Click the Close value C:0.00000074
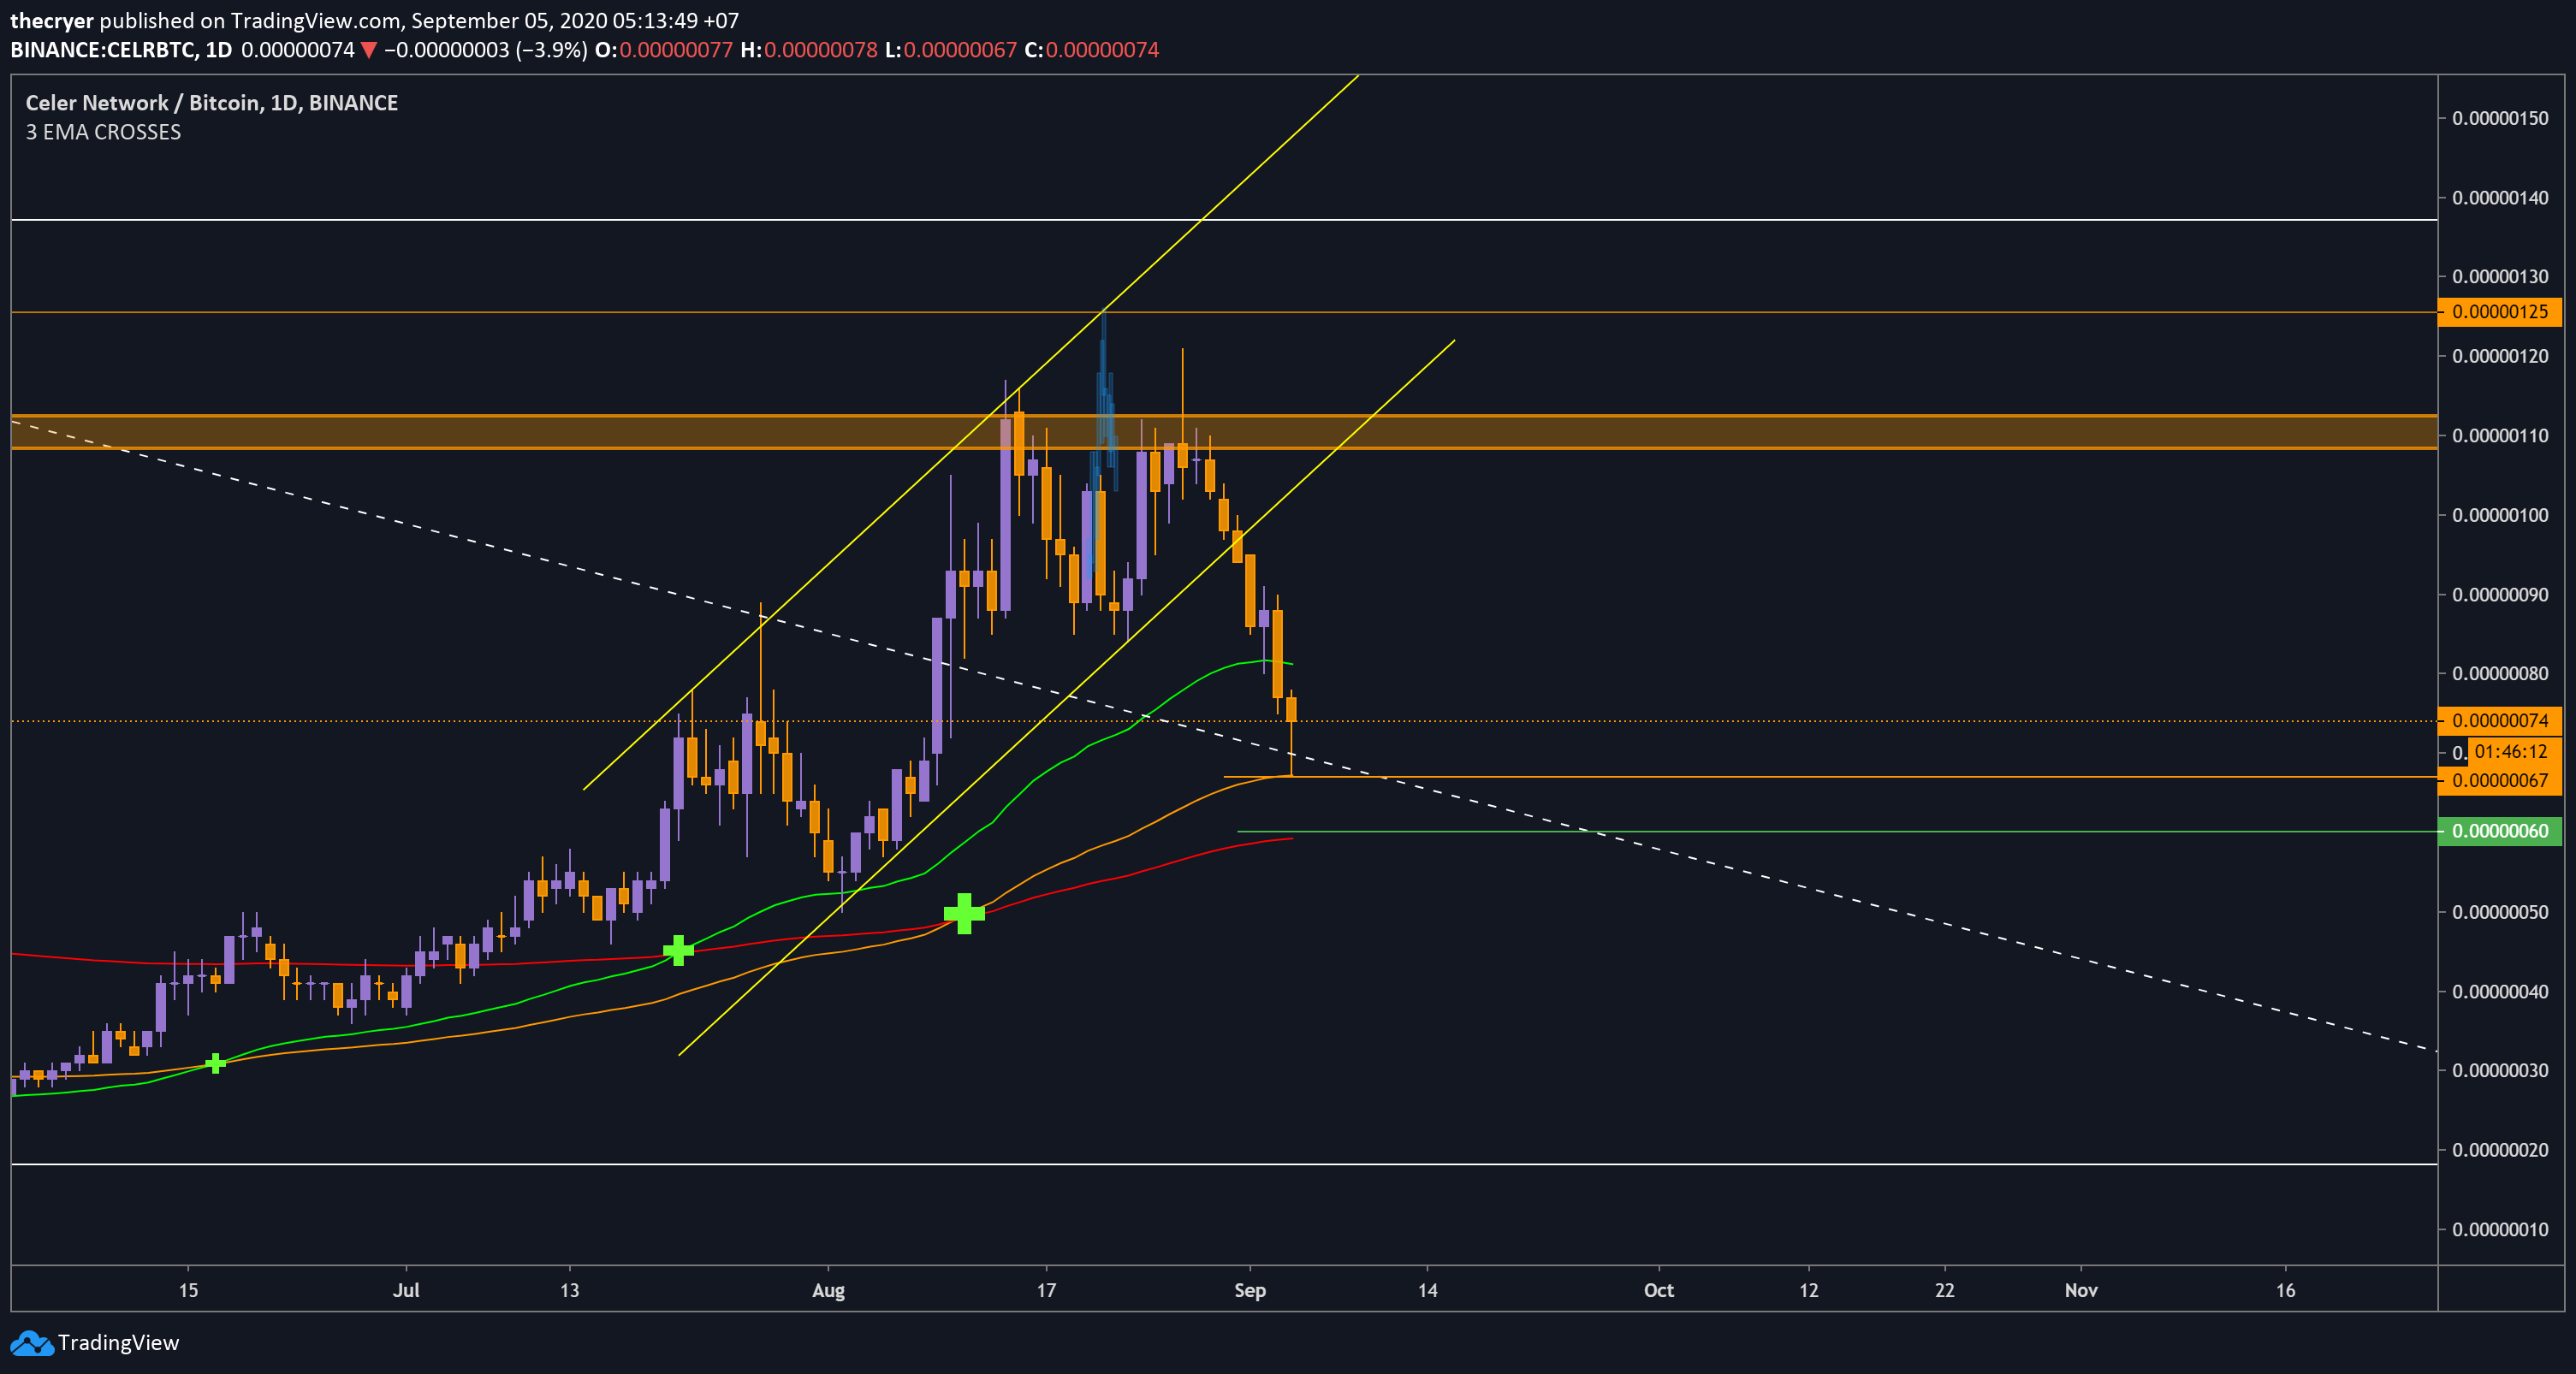2576x1374 pixels. click(1092, 50)
